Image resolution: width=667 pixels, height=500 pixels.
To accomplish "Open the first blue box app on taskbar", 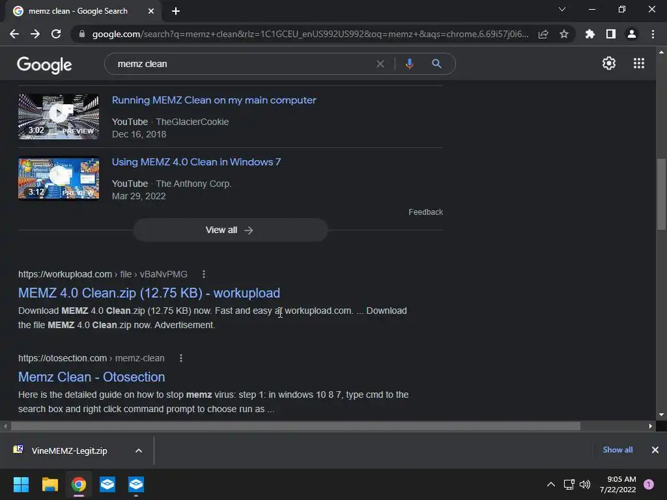I will click(x=107, y=484).
